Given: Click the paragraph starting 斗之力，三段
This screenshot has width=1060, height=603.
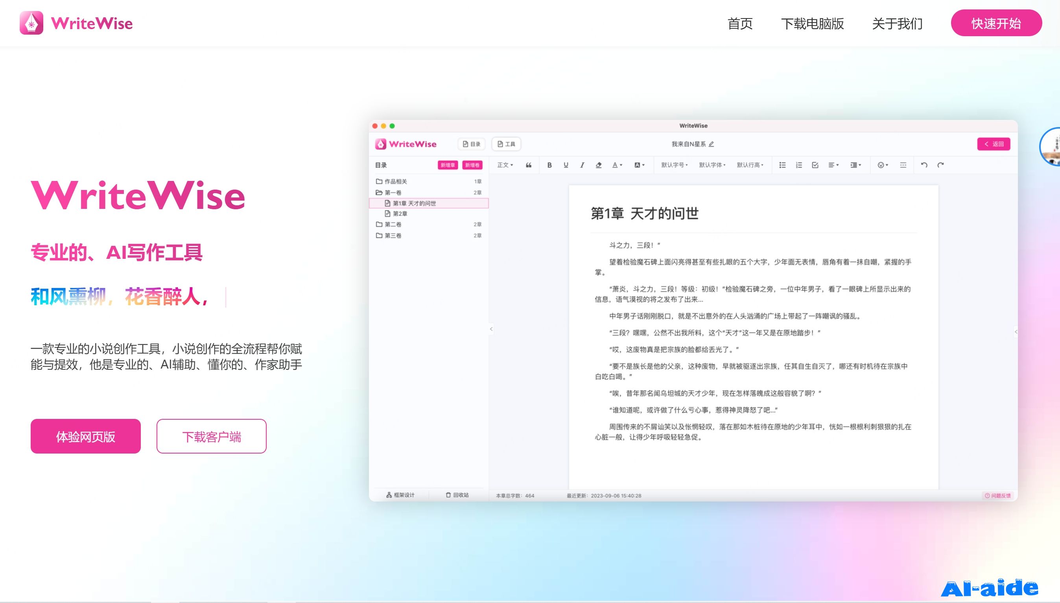Looking at the screenshot, I should point(634,245).
